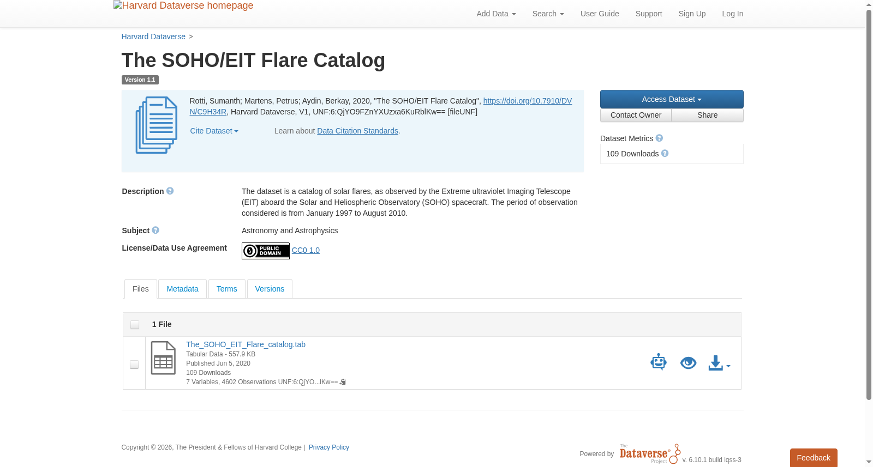Copy the file UNF clipboard icon

(343, 382)
